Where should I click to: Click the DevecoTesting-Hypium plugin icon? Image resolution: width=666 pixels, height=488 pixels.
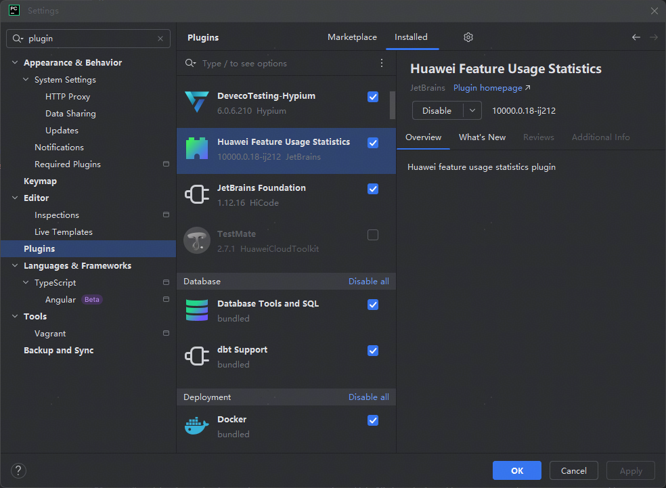(x=197, y=103)
